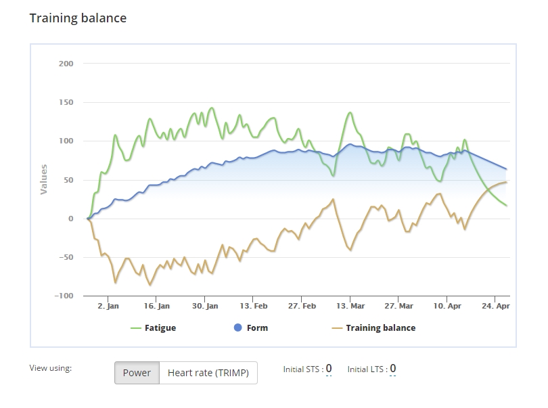Image resolution: width=548 pixels, height=408 pixels.
Task: Toggle Training balance series legend text
Action: (x=380, y=328)
